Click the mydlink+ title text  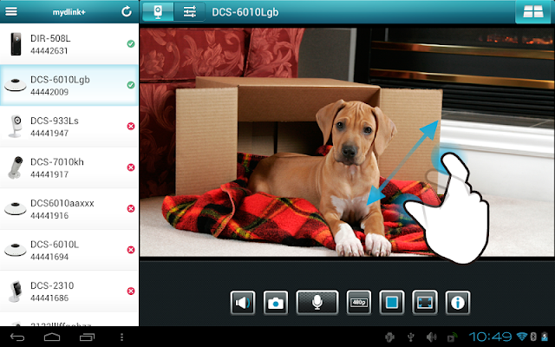69,12
